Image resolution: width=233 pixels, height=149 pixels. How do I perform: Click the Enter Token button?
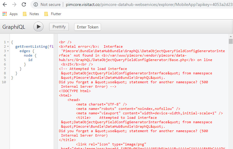coord(88,27)
